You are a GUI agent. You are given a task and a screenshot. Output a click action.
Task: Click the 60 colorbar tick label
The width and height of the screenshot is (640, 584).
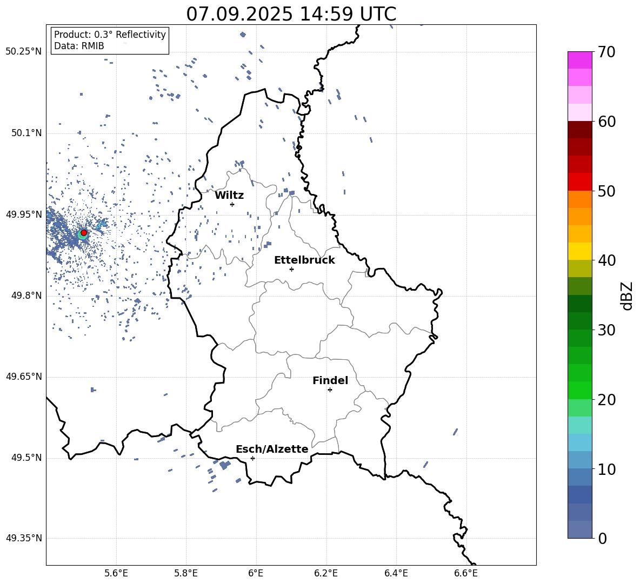[x=606, y=122]
